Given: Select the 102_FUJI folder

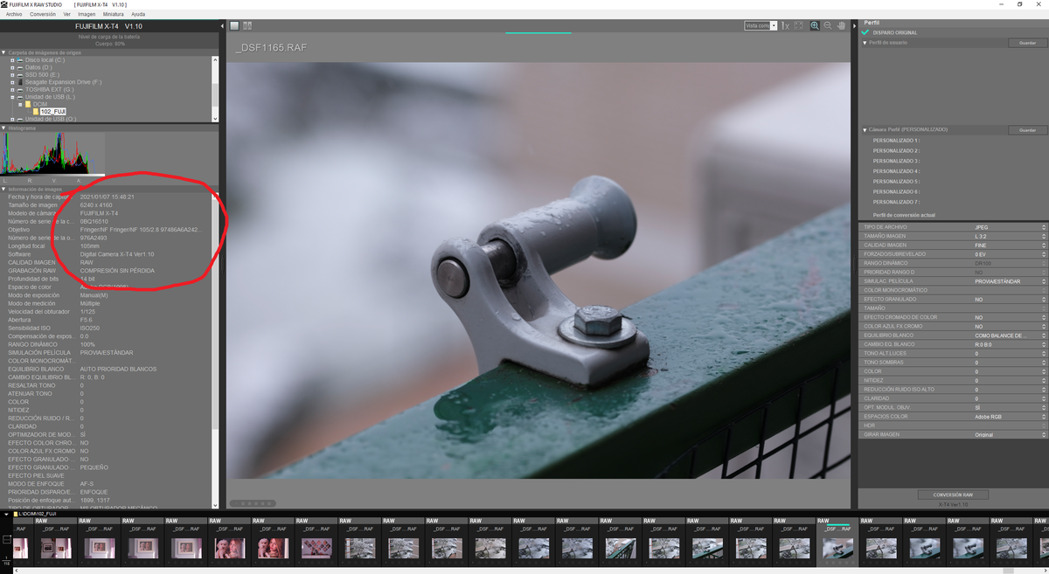Looking at the screenshot, I should point(52,112).
